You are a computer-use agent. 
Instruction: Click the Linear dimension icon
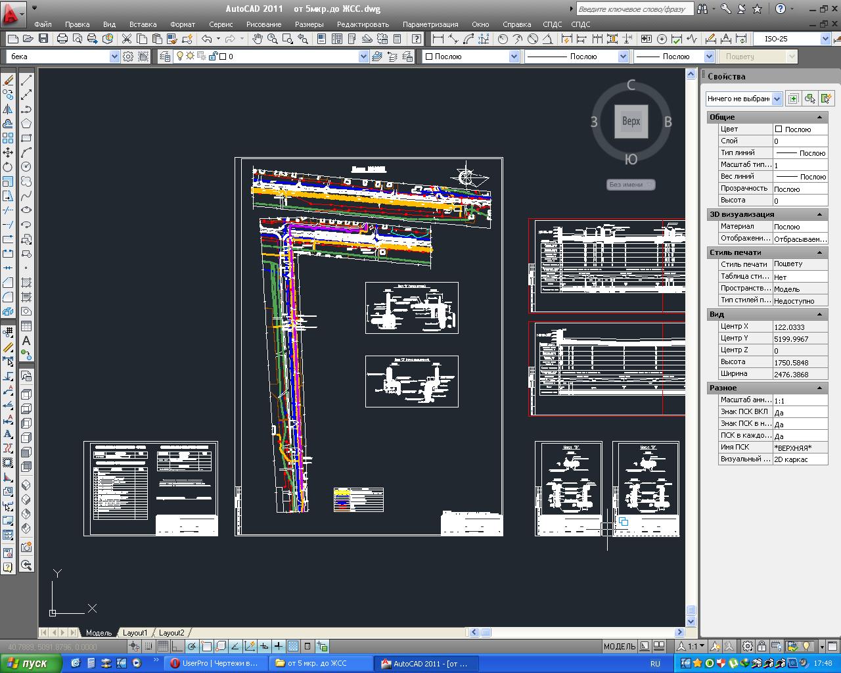[x=438, y=39]
